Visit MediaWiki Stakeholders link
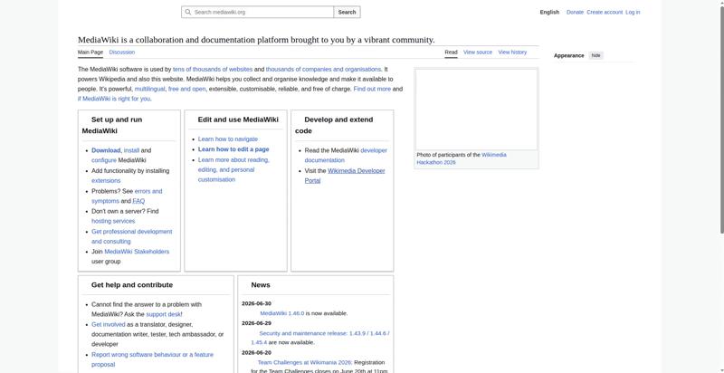This screenshot has width=724, height=373. point(137,252)
